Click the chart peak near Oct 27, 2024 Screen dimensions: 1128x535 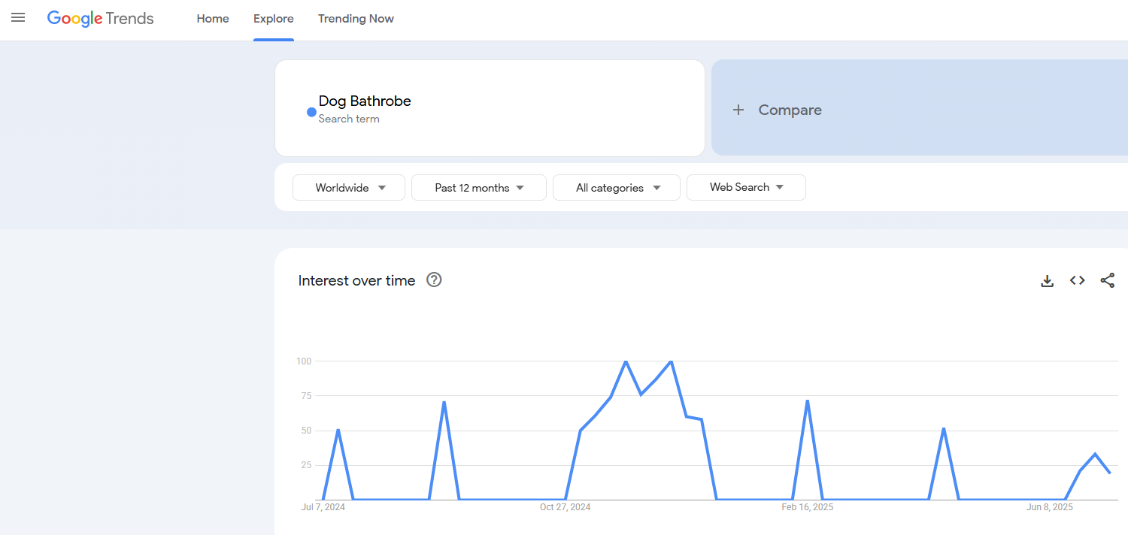625,361
